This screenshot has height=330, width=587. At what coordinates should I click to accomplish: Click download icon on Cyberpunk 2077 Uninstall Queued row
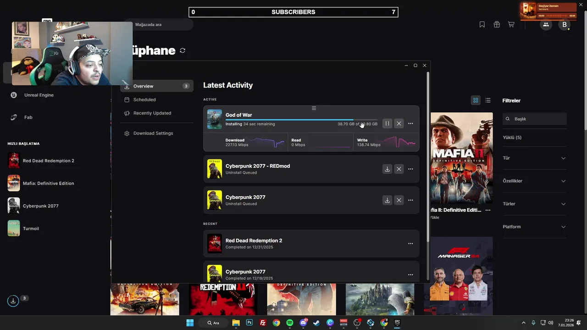pyautogui.click(x=387, y=200)
